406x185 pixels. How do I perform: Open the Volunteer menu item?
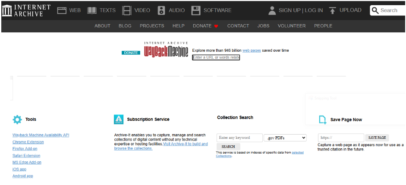pos(292,26)
